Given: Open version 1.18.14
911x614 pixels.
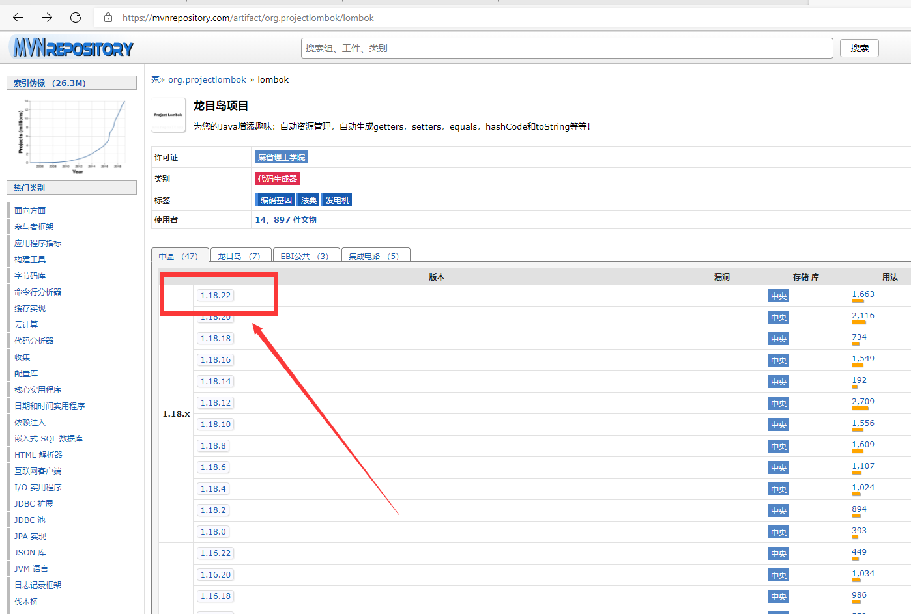Looking at the screenshot, I should (x=216, y=381).
